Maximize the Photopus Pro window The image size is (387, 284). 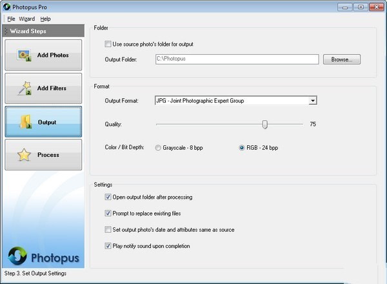click(x=361, y=7)
